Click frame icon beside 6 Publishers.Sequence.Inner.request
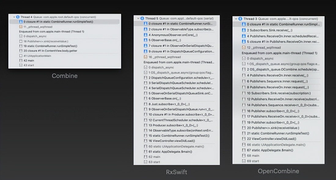Image resolution: width=336 pixels, height=180 pixels. tap(244, 81)
